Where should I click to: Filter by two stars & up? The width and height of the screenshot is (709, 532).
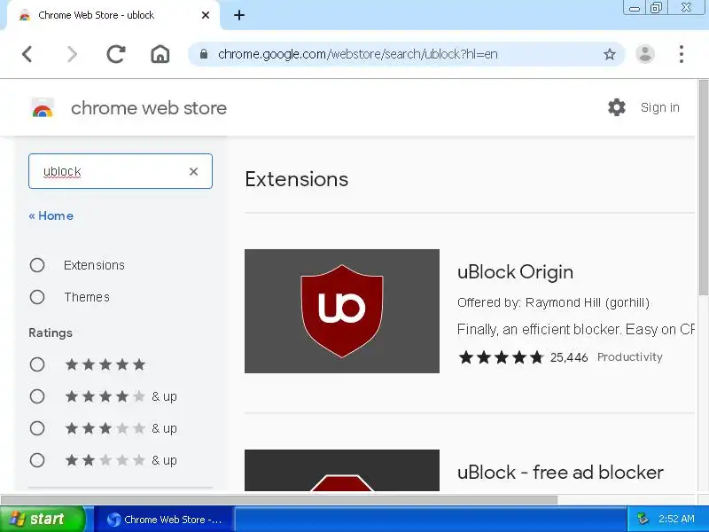click(x=37, y=460)
